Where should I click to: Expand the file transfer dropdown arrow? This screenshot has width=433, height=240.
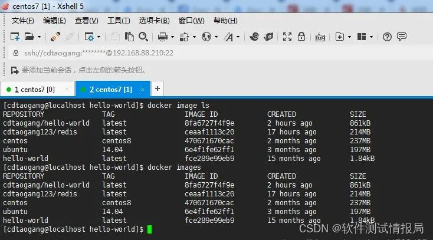195,37
